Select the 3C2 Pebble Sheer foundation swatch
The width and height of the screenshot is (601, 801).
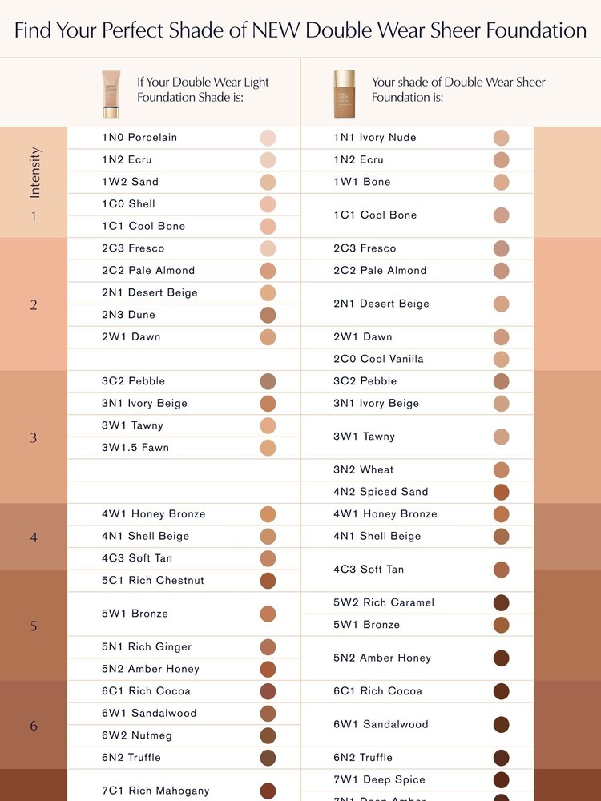(x=502, y=381)
